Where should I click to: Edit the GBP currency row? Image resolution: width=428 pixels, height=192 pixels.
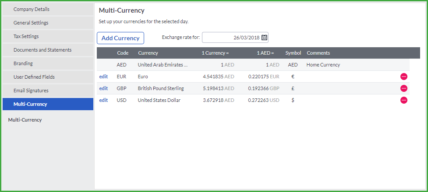click(103, 88)
